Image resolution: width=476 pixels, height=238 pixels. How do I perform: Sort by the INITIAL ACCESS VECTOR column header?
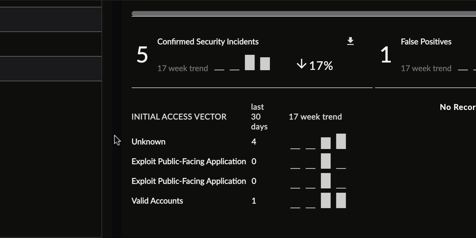pyautogui.click(x=179, y=117)
